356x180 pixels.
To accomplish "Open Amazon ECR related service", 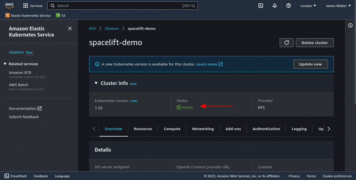I will coord(20,72).
